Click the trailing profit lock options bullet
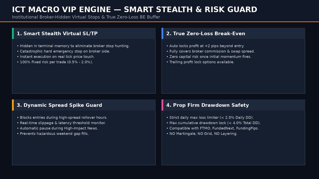The image size is (319, 179). (200, 62)
